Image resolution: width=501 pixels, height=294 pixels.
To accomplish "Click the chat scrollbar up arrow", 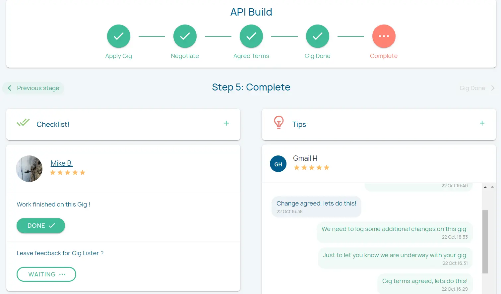I will (485, 187).
